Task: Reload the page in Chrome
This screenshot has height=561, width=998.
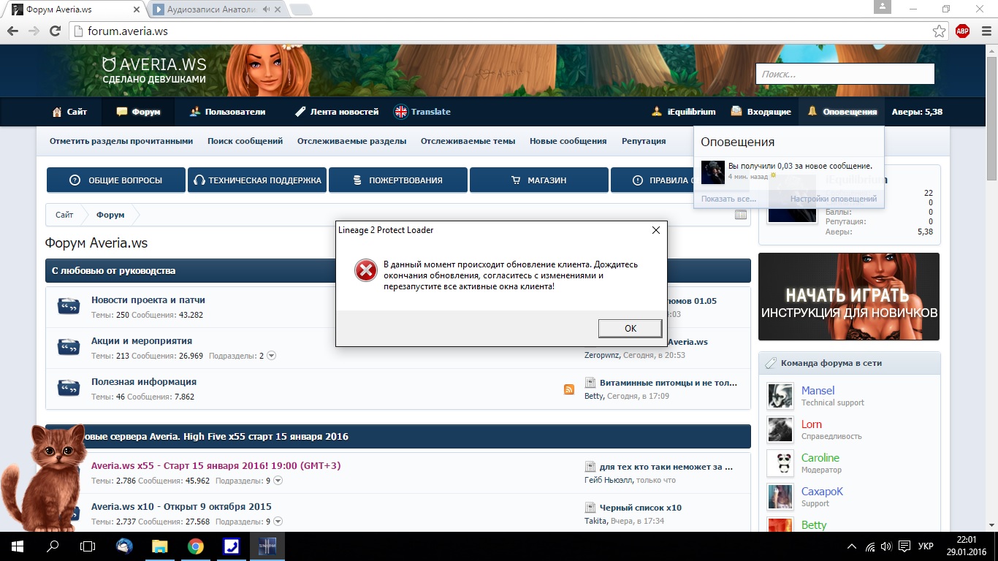Action: [x=55, y=31]
